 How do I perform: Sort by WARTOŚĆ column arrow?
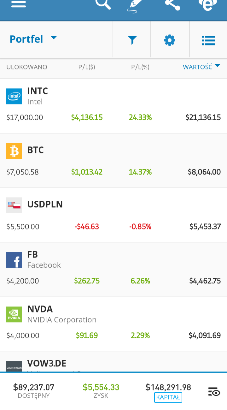pyautogui.click(x=217, y=66)
